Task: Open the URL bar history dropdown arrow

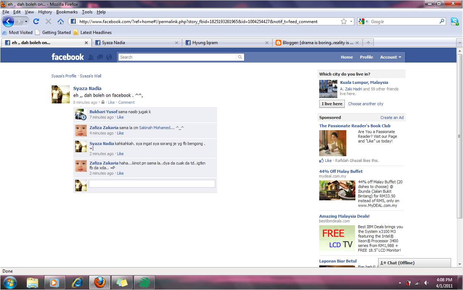Action: (351, 21)
